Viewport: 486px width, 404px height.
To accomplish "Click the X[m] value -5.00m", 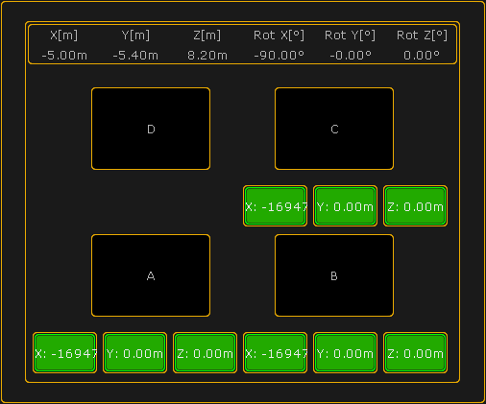I will (64, 56).
